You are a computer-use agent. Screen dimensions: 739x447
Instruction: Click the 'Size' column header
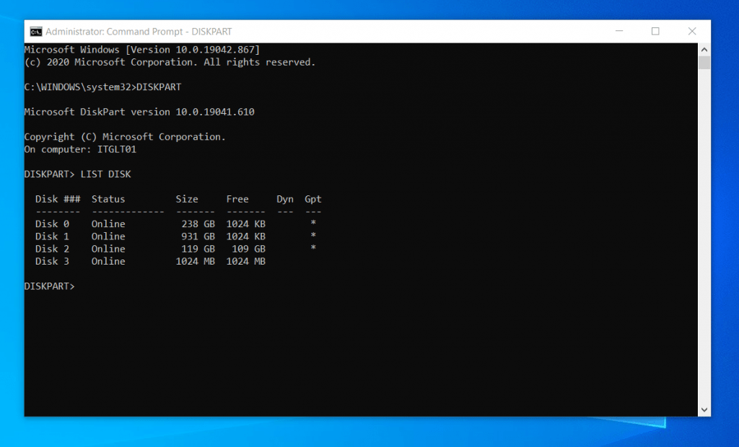coord(187,199)
